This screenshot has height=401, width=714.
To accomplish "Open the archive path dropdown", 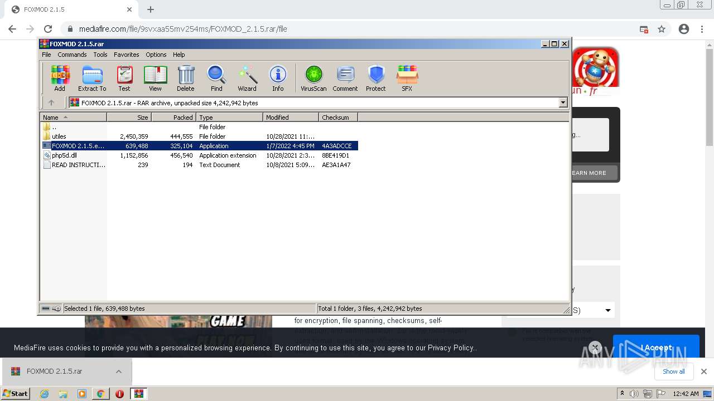I will 563,102.
